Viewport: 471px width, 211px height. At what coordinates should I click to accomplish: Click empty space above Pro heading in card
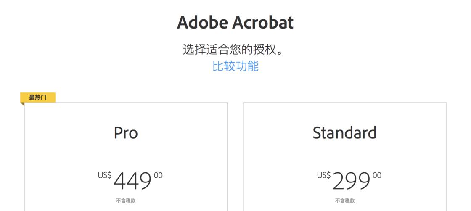pos(126,113)
